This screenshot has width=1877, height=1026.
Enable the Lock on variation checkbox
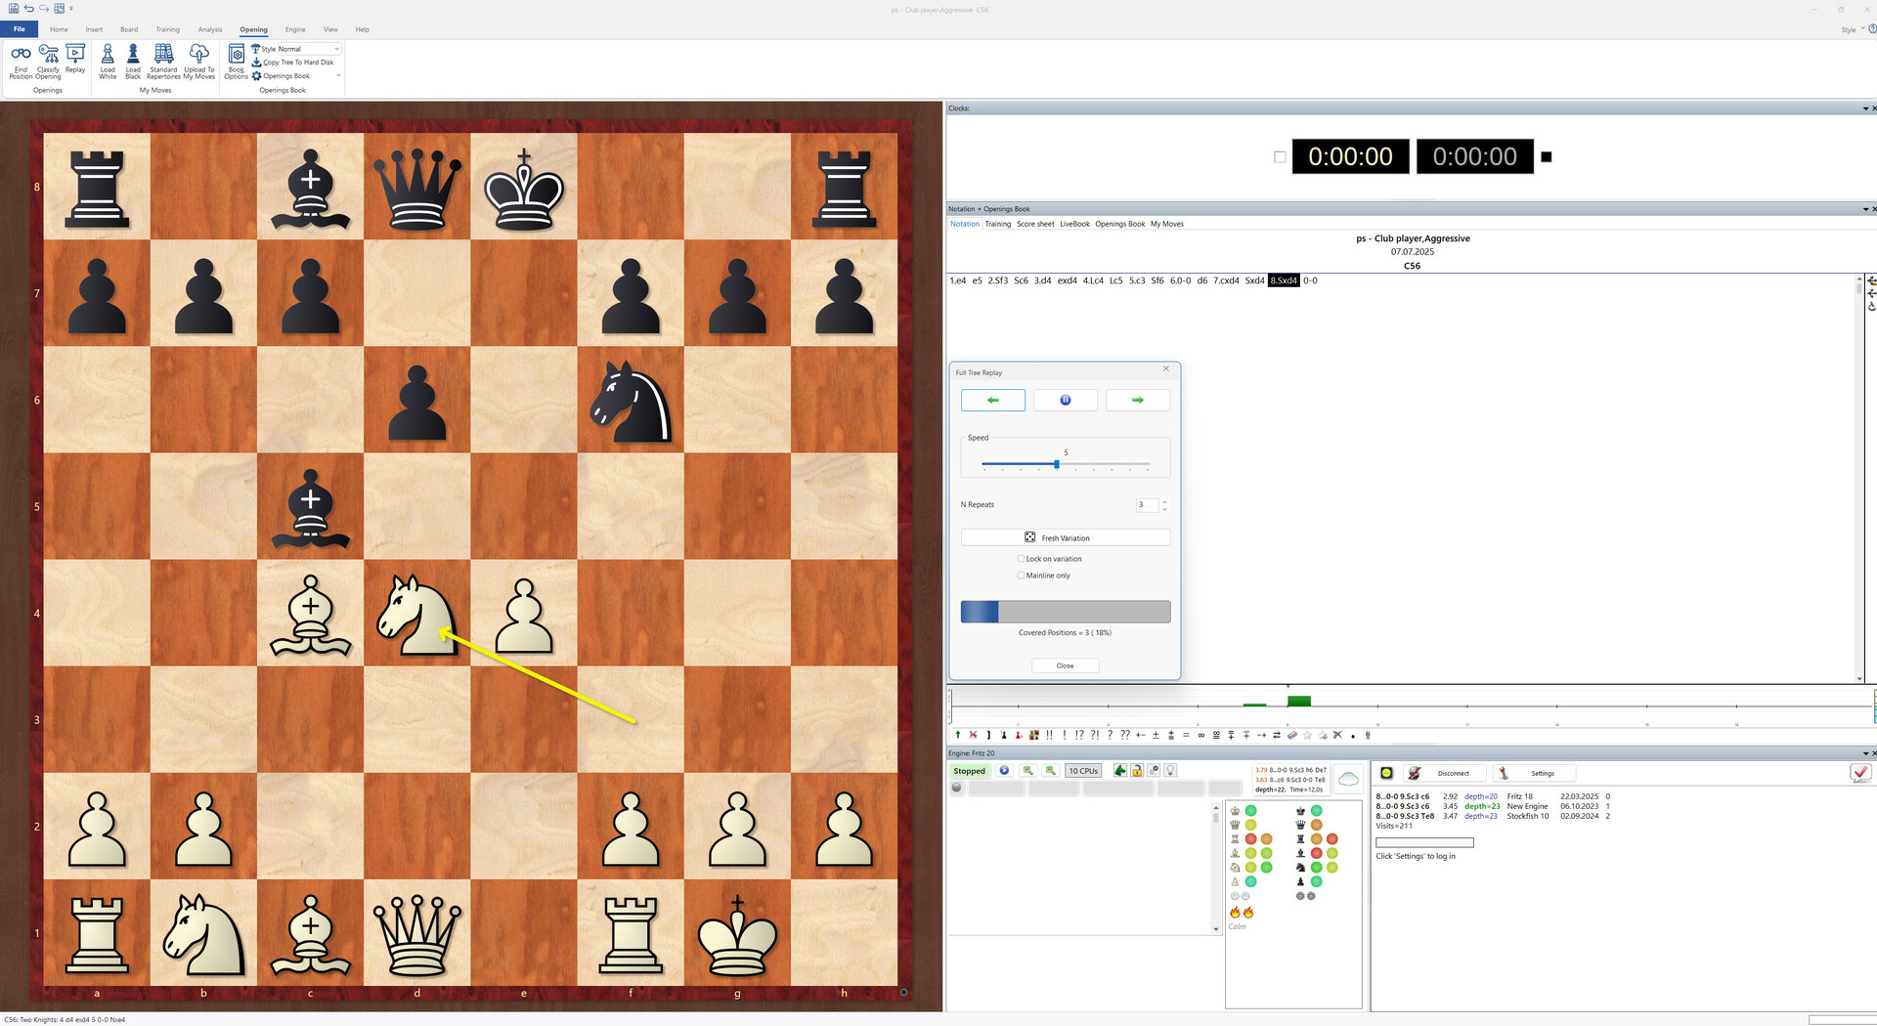tap(1021, 558)
